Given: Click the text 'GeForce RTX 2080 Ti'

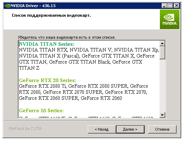Looking at the screenshot, I should (42, 86).
